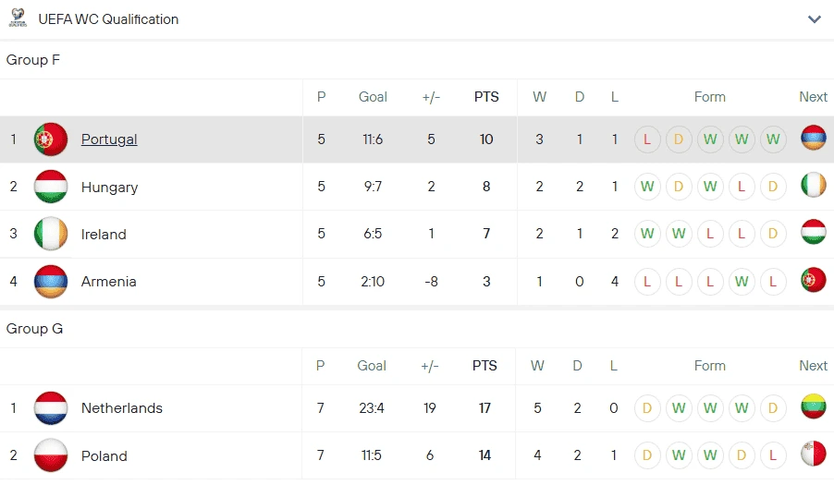Select the Netherlands team name
Image resolution: width=834 pixels, height=485 pixels.
(121, 407)
